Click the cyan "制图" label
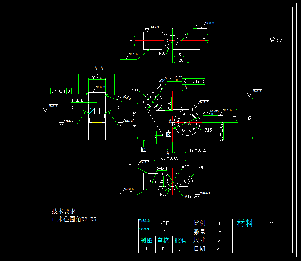This screenshot has height=261, width=301. point(146,240)
